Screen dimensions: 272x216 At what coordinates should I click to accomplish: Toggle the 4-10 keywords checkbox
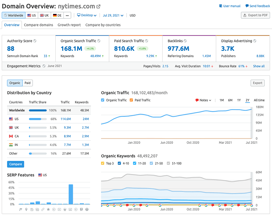click(119, 163)
